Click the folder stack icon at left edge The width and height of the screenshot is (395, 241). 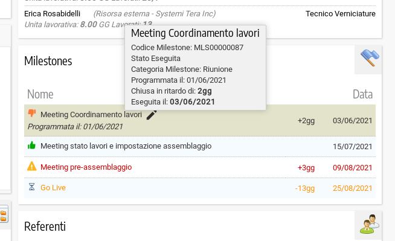click(4, 214)
